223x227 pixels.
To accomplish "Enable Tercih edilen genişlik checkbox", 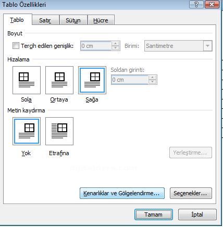I will (16, 46).
